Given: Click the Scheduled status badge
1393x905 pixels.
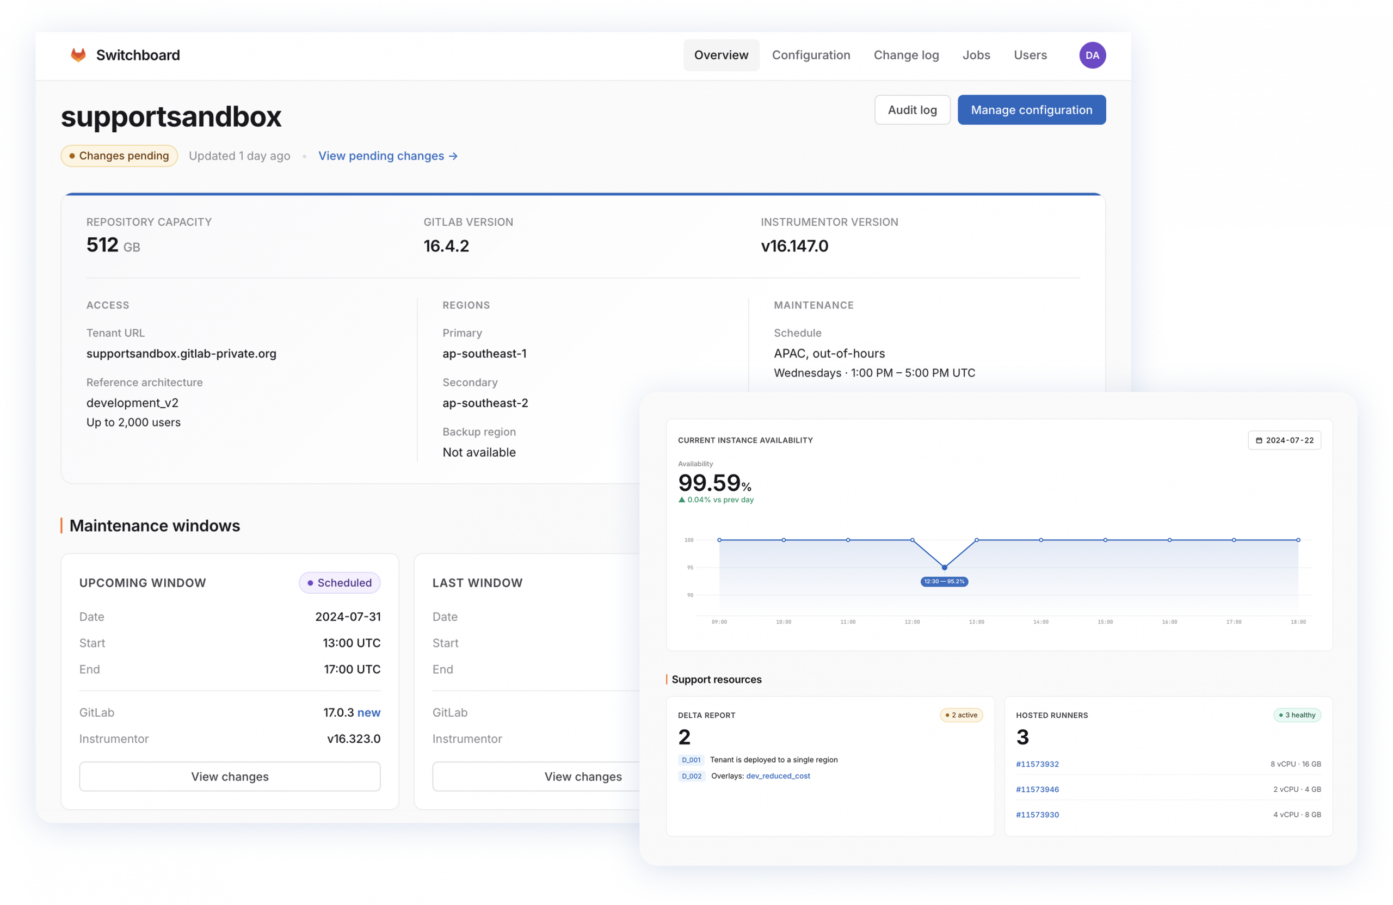Looking at the screenshot, I should (x=340, y=582).
